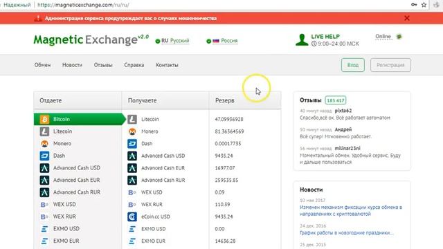Go to the Контакты menu item
Image resolution: width=443 pixels, height=249 pixels.
pyautogui.click(x=167, y=65)
